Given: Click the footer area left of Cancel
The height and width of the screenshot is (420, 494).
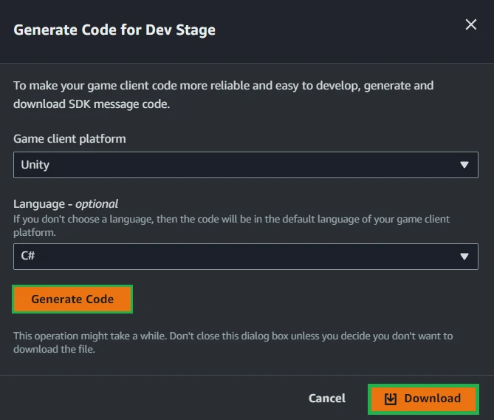Looking at the screenshot, I should 148,399.
